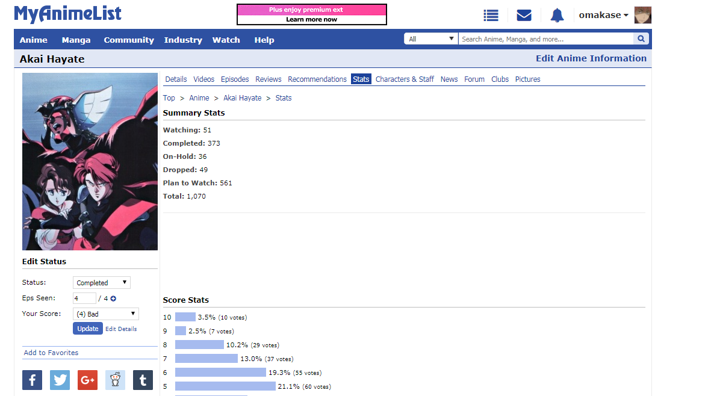708x396 pixels.
Task: Switch to the Recommendations tab
Action: [317, 79]
